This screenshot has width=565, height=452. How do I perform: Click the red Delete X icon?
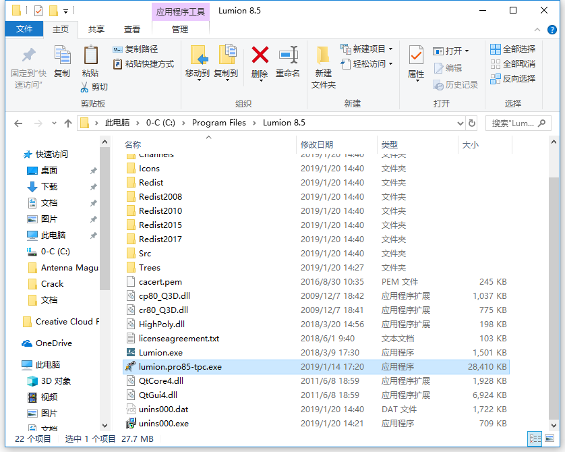pyautogui.click(x=260, y=55)
